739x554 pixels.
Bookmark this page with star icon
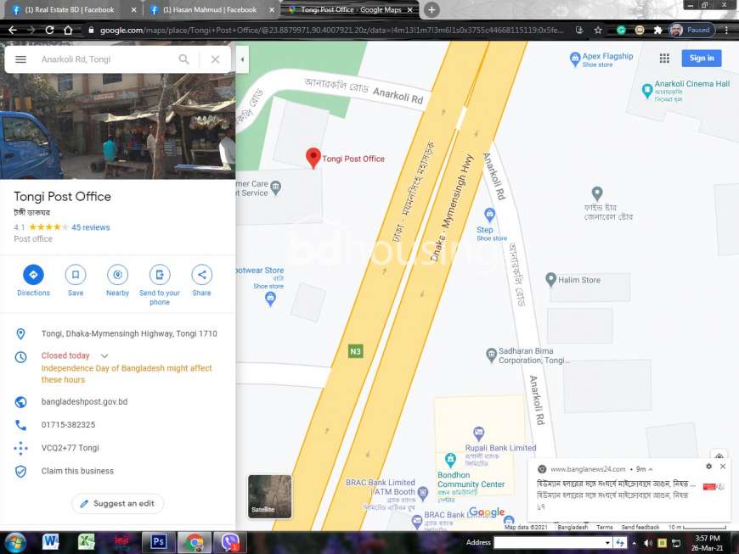tap(598, 31)
